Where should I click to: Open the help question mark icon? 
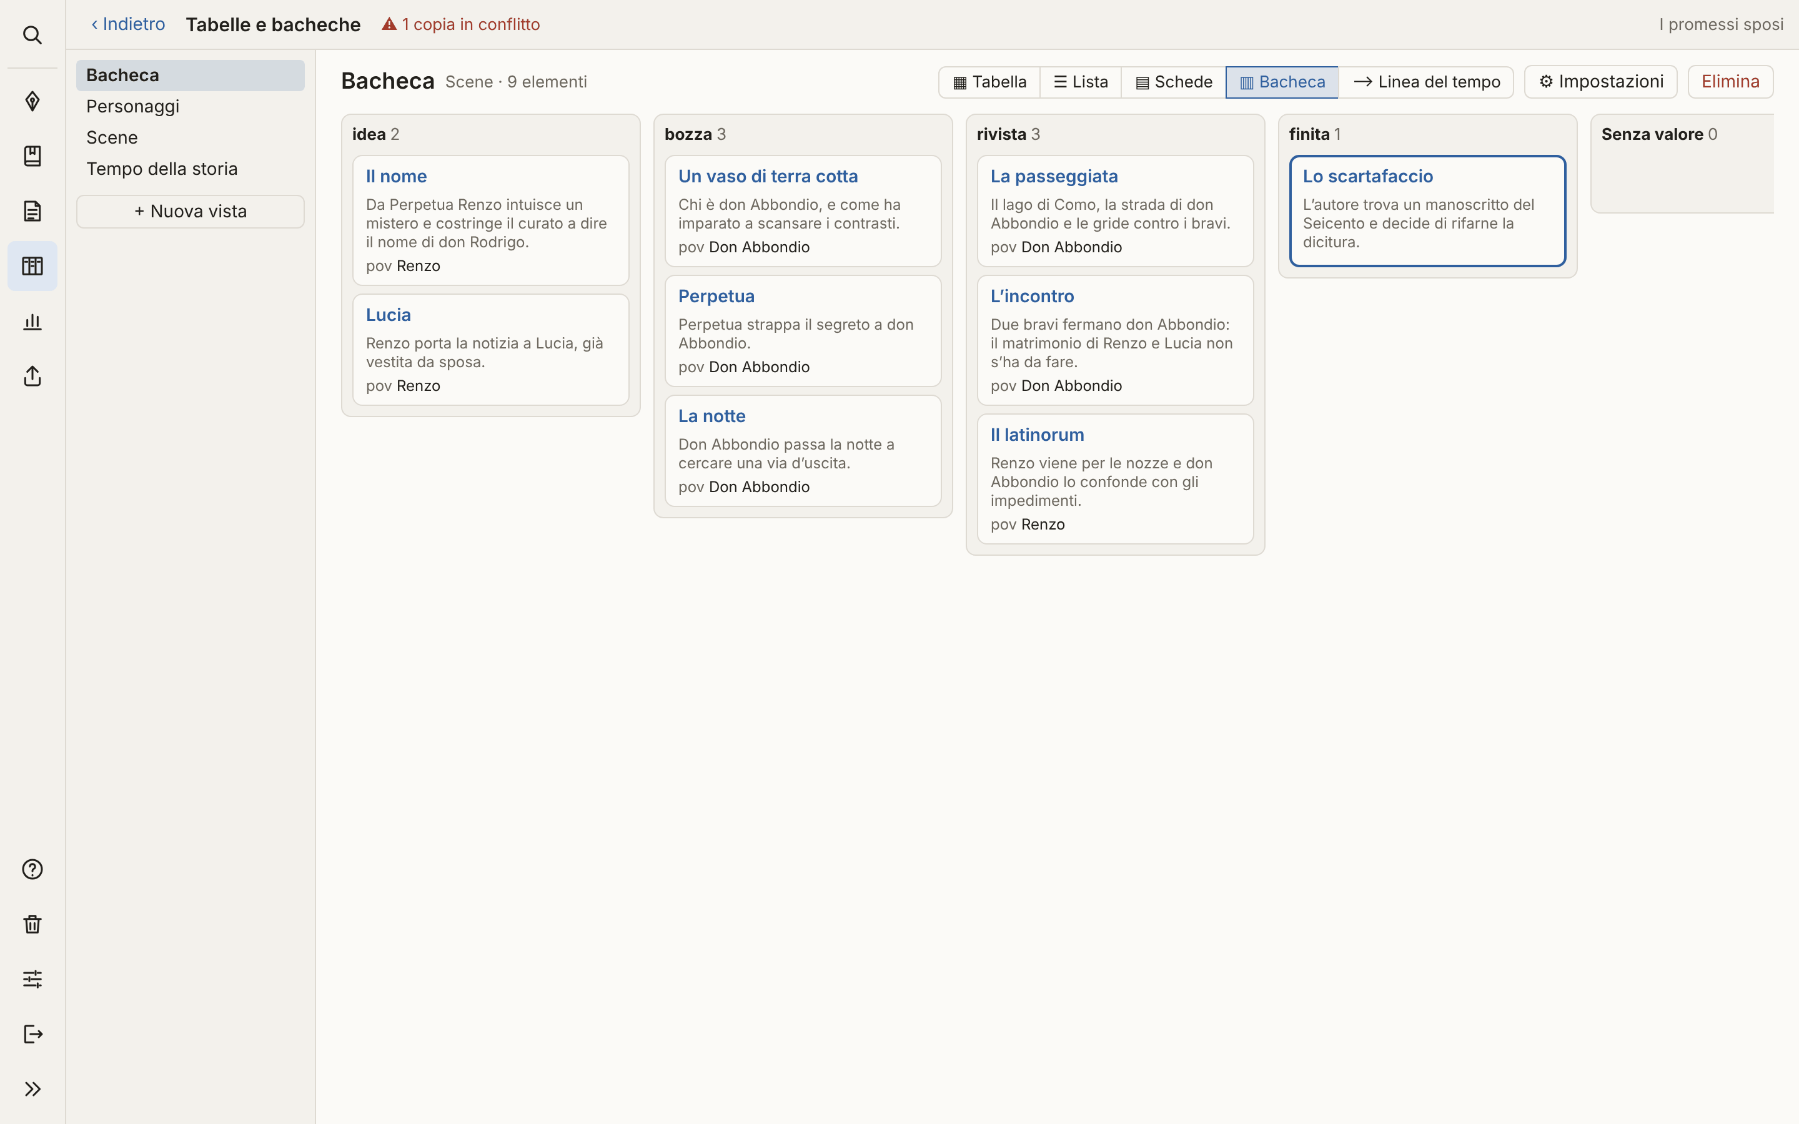coord(32,869)
